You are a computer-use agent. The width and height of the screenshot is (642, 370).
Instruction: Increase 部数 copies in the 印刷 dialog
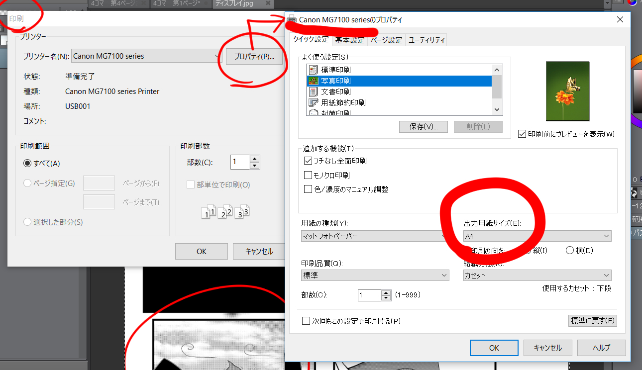point(255,159)
